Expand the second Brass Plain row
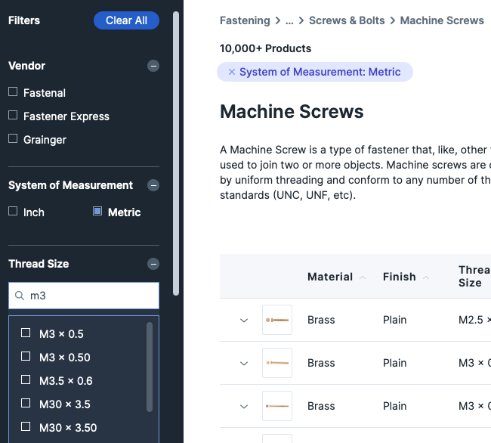The image size is (491, 443). click(244, 364)
